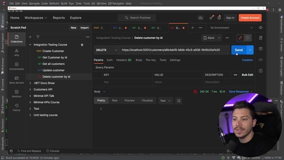Open the Workspaces dropdown

pyautogui.click(x=35, y=18)
